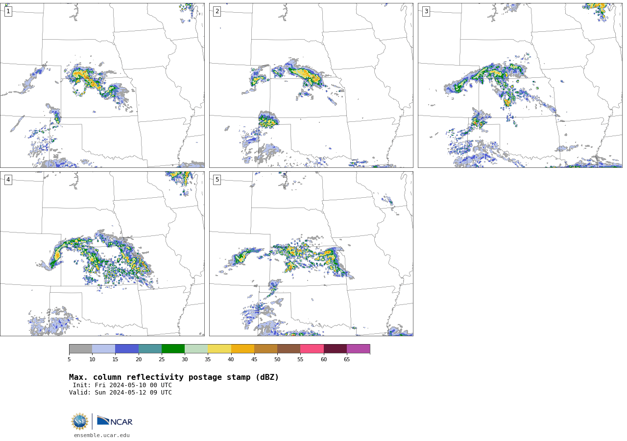Open ensemble member 3 reflectivity map

click(520, 85)
